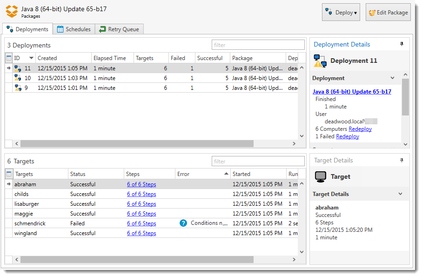Click the deployment 11 row status icon
This screenshot has width=422, height=277.
18,68
